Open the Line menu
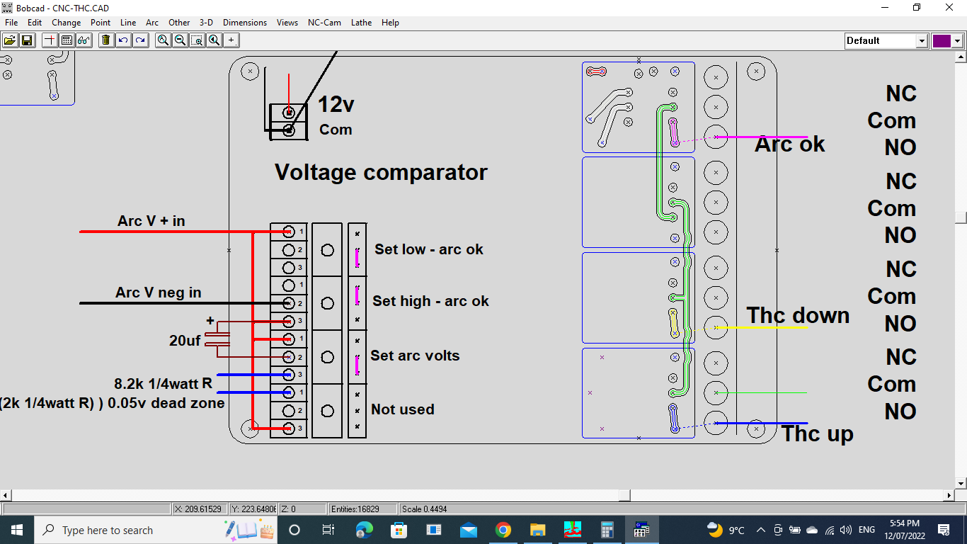This screenshot has width=967, height=544. point(128,23)
